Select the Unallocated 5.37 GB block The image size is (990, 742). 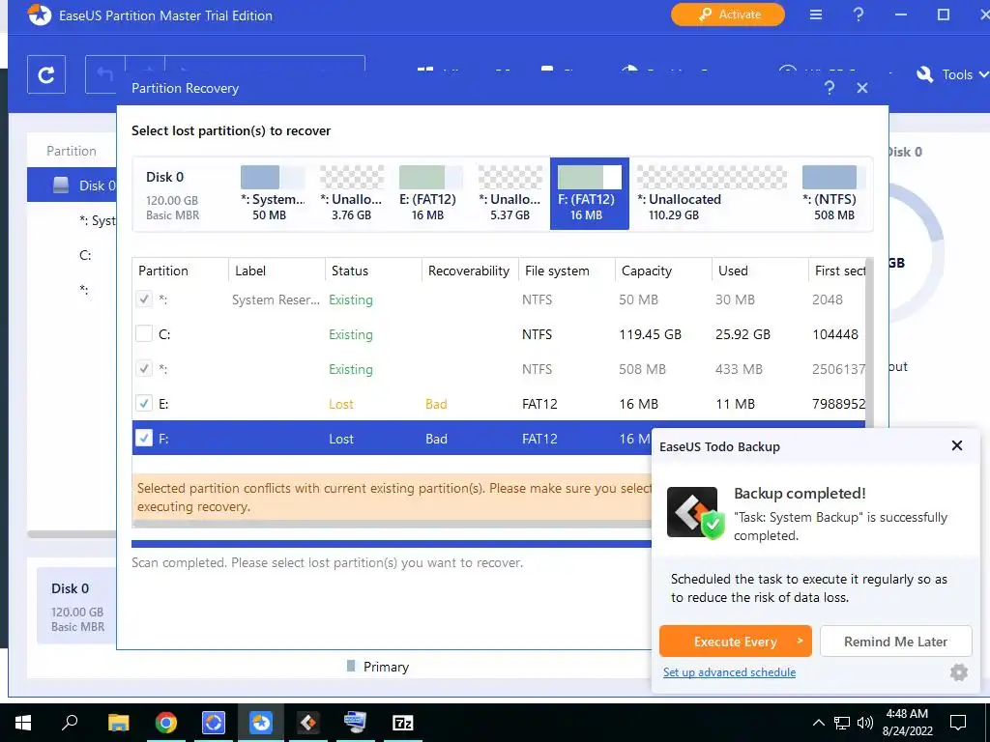[x=510, y=193]
